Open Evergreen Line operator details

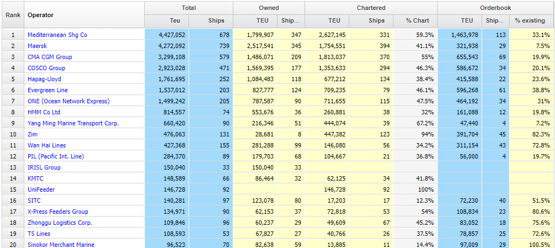[x=48, y=90]
